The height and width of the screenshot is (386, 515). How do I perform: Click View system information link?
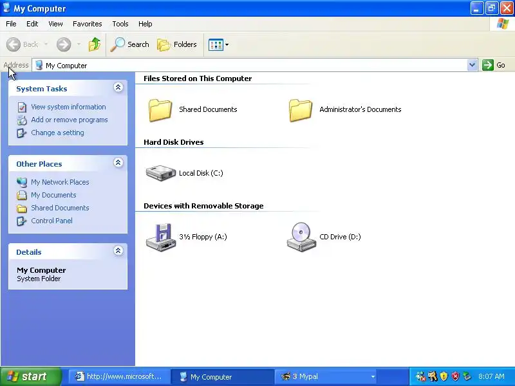pos(68,107)
